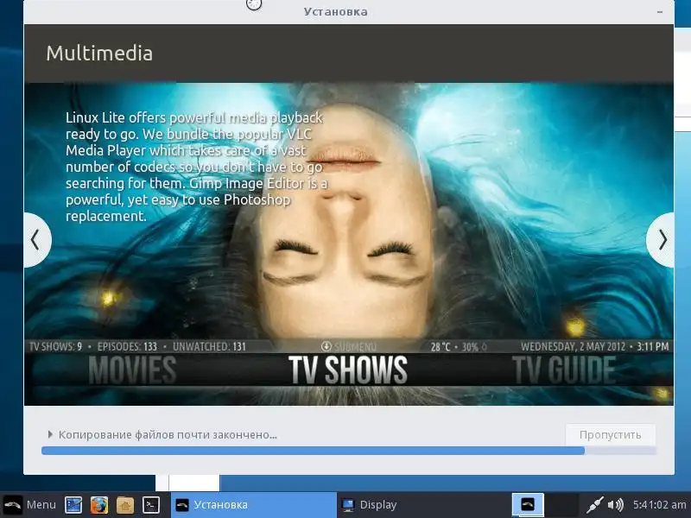Click the MOVIES label in slideshow
The height and width of the screenshot is (518, 691).
point(132,370)
